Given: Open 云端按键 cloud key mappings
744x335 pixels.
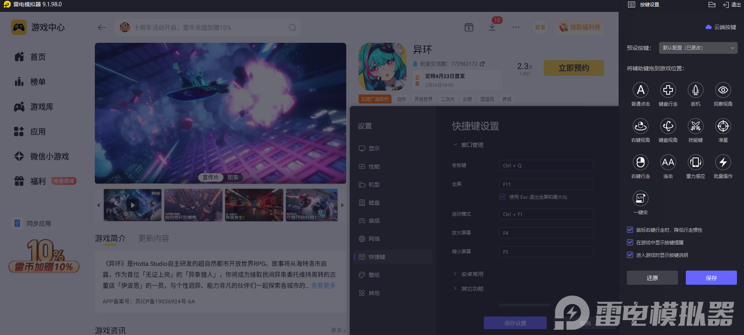Looking at the screenshot, I should click(721, 27).
